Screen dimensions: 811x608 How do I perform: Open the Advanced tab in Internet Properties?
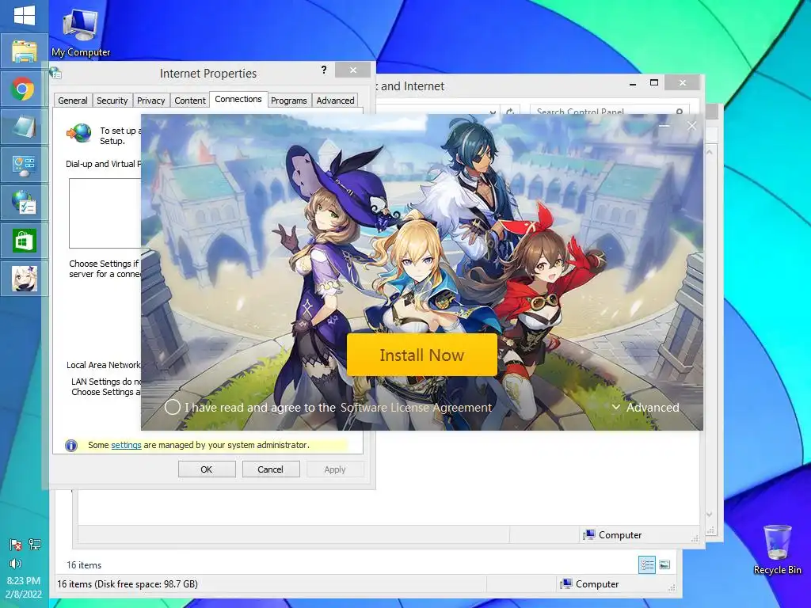click(x=335, y=101)
